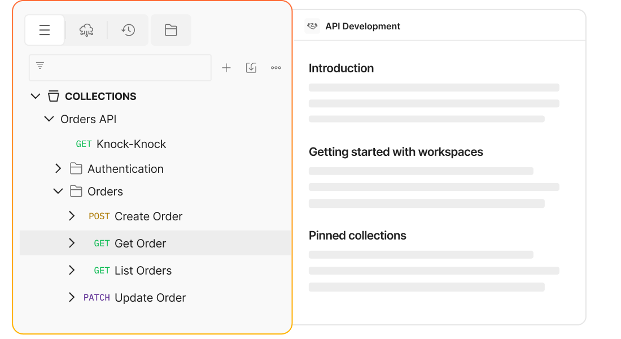
Task: Open the Update Order PATCH request
Action: coord(150,297)
